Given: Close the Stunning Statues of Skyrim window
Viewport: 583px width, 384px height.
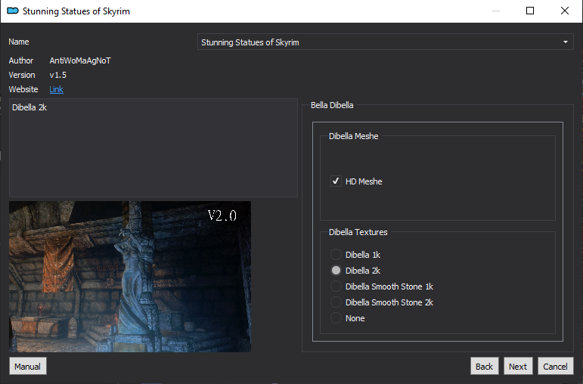Looking at the screenshot, I should tap(564, 11).
